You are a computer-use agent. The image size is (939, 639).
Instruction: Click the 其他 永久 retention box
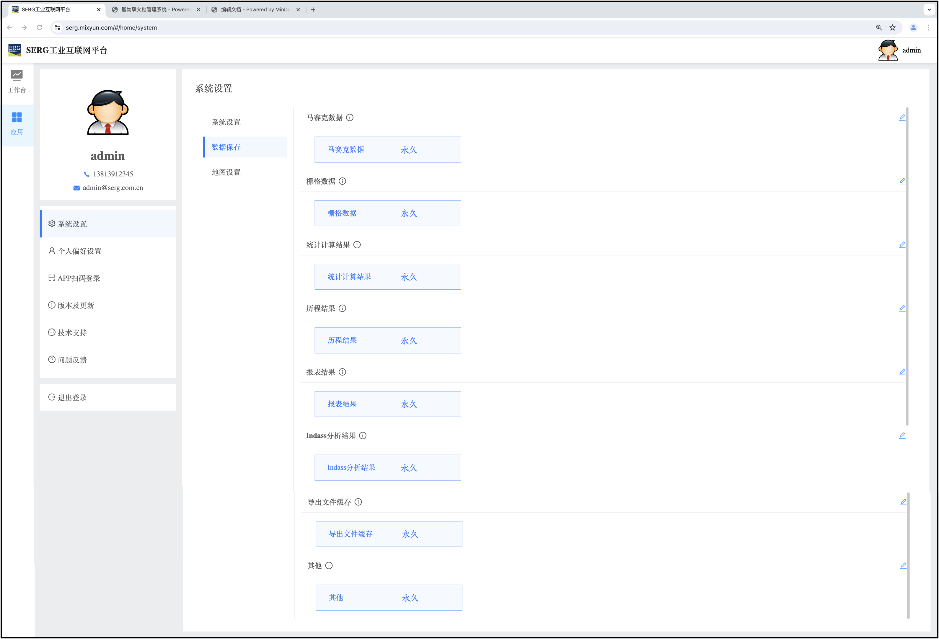pos(388,597)
